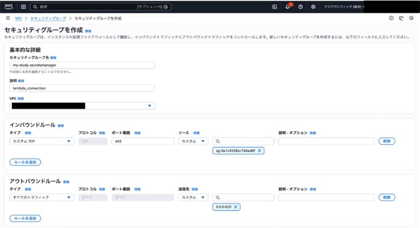This screenshot has width=420, height=228.
Task: Open console settings gear icon
Action: pyautogui.click(x=313, y=7)
